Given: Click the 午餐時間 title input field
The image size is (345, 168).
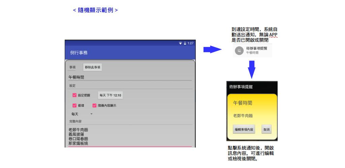Looking at the screenshot, I should pyautogui.click(x=130, y=77).
